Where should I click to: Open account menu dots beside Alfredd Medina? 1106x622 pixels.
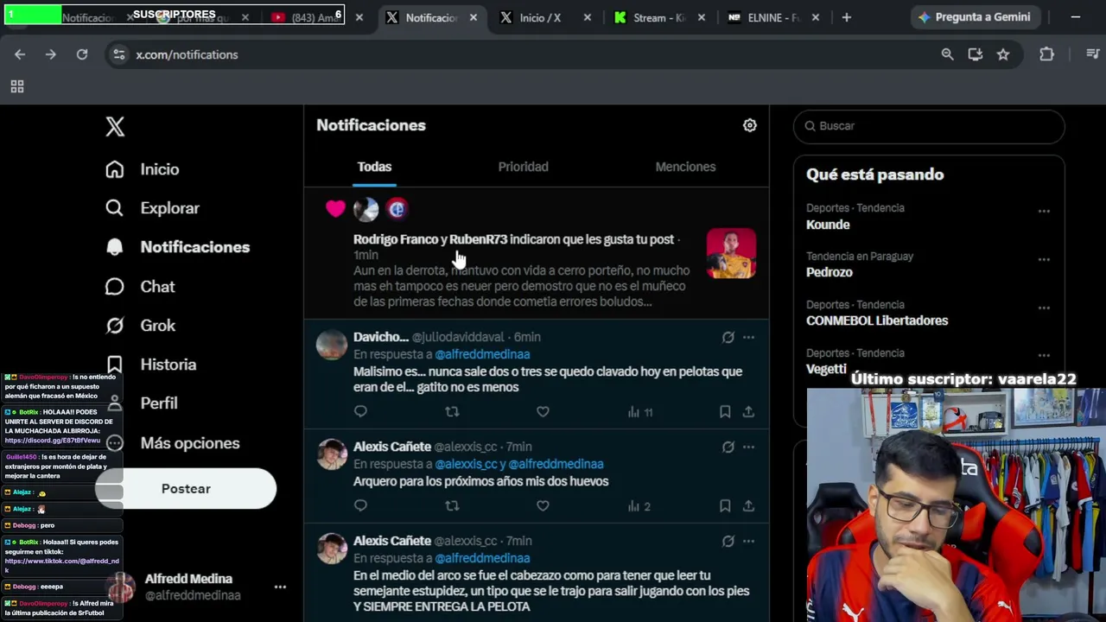pos(280,587)
